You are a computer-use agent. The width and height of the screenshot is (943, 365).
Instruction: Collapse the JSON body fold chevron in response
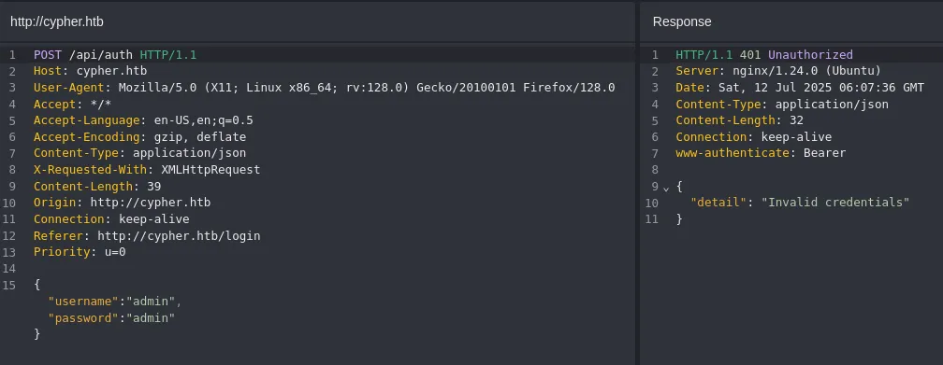(x=666, y=188)
